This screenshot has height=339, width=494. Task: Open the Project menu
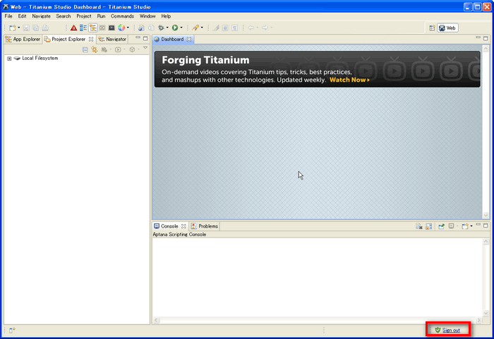click(x=84, y=16)
